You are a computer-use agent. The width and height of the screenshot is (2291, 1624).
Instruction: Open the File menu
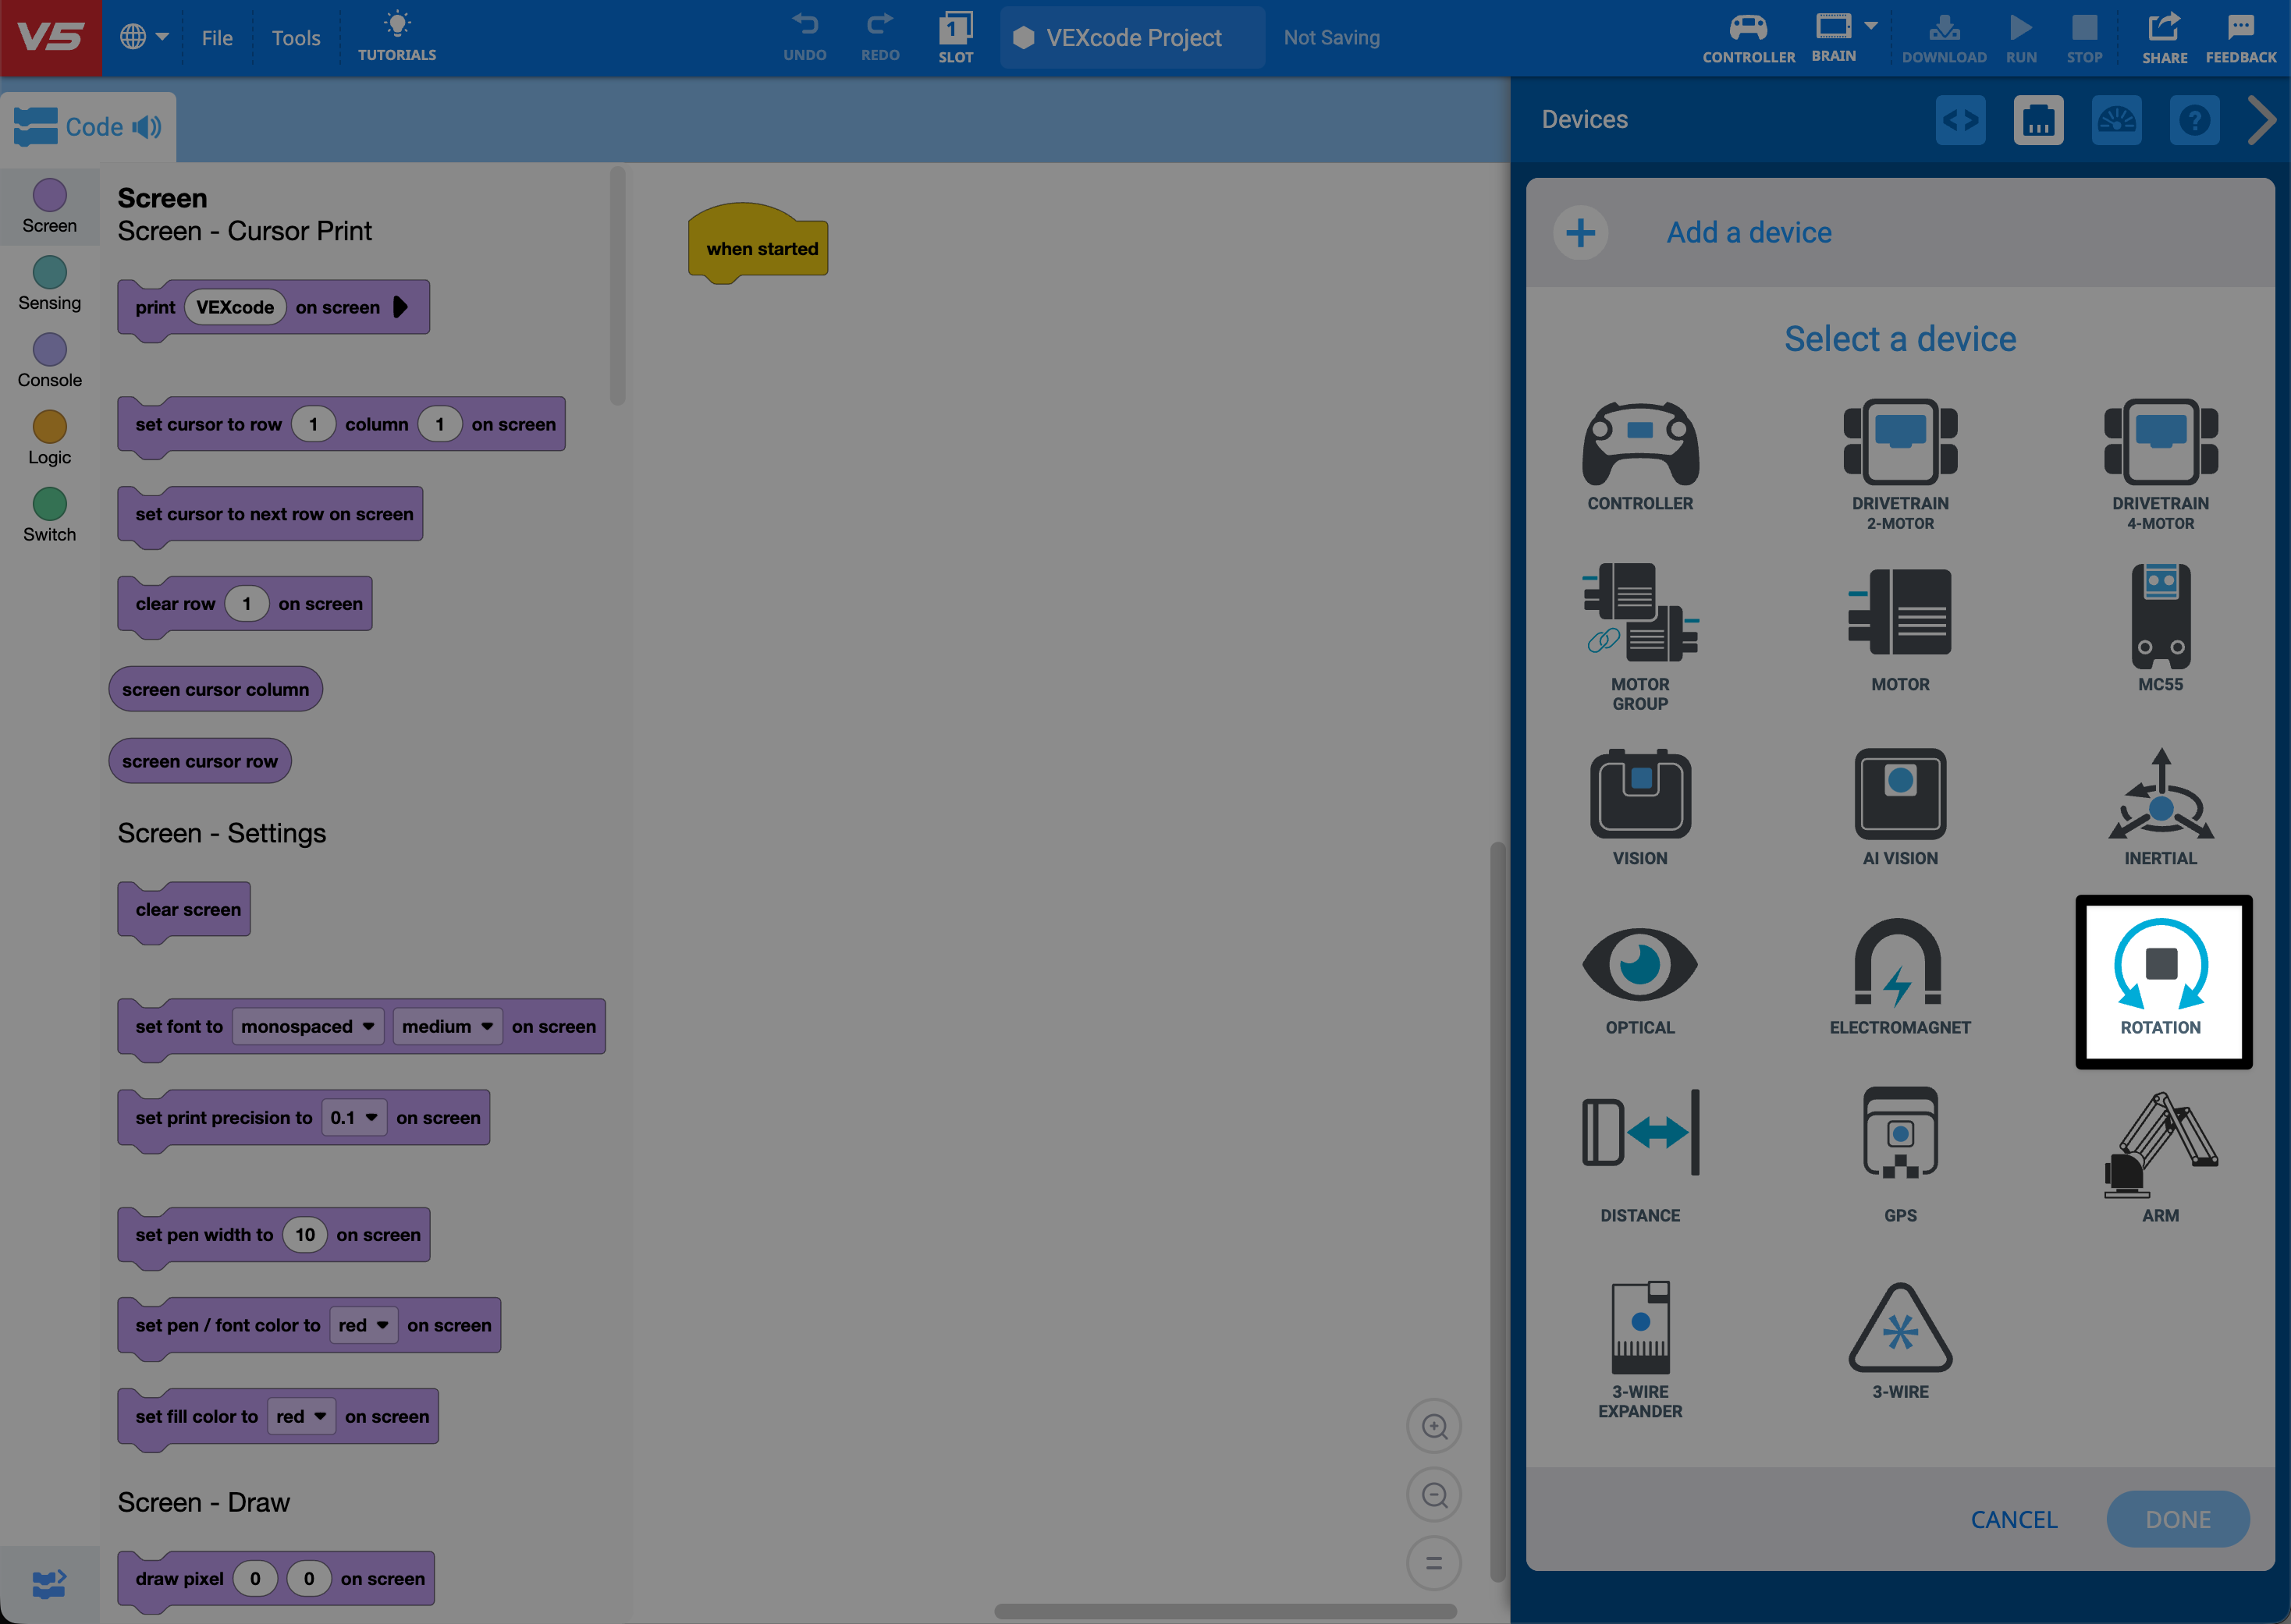pos(216,38)
